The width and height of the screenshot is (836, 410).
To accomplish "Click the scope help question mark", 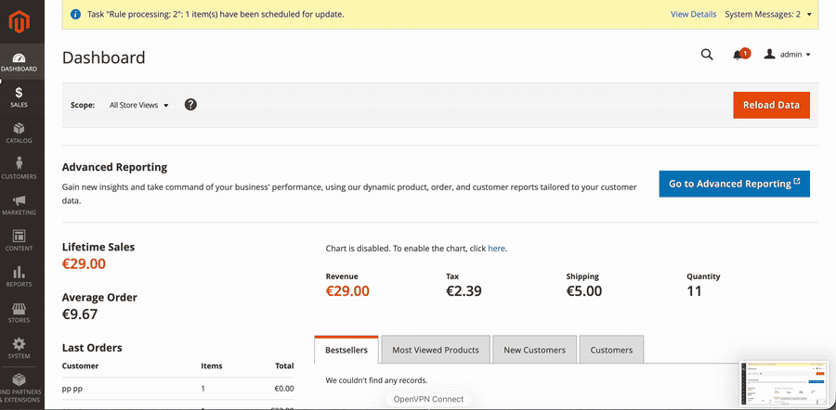I will click(x=190, y=105).
